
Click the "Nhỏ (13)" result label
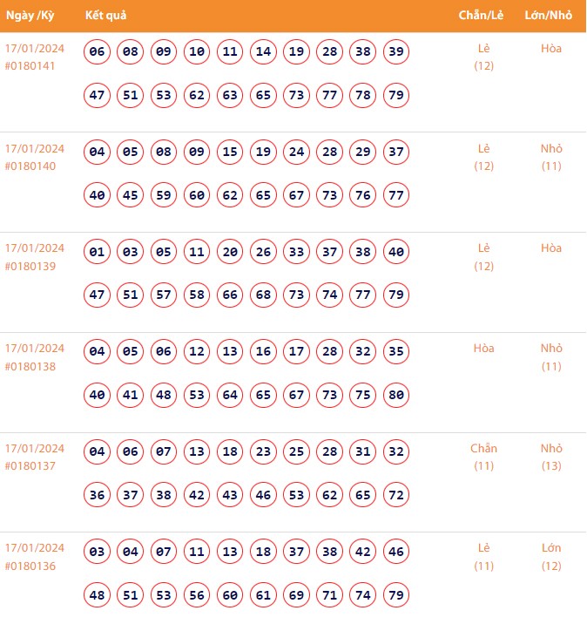point(551,457)
